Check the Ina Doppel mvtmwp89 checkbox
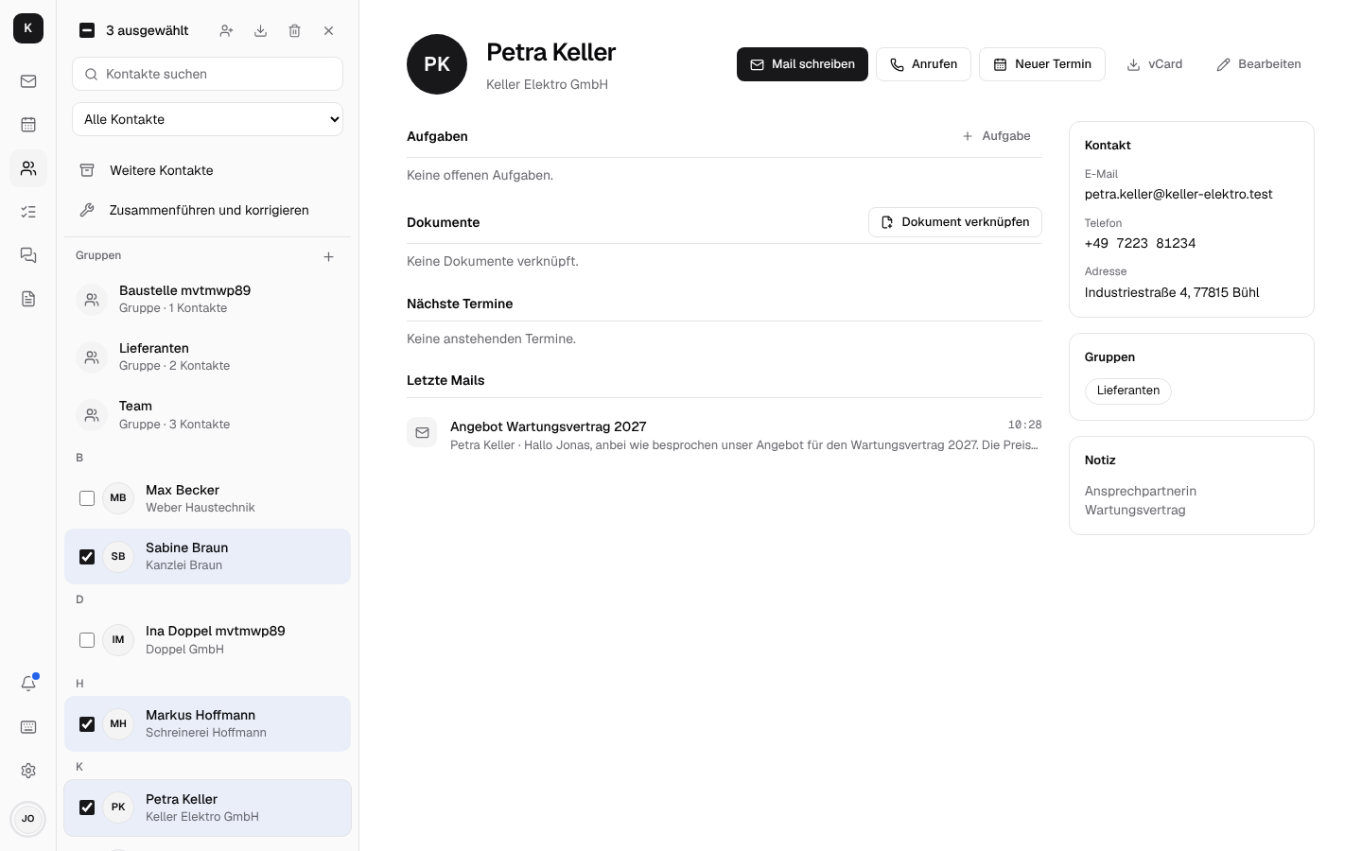This screenshot has height=851, width=1362. tap(87, 640)
